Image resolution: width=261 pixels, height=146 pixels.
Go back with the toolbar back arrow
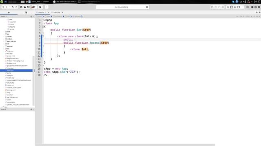[x=3, y=7]
